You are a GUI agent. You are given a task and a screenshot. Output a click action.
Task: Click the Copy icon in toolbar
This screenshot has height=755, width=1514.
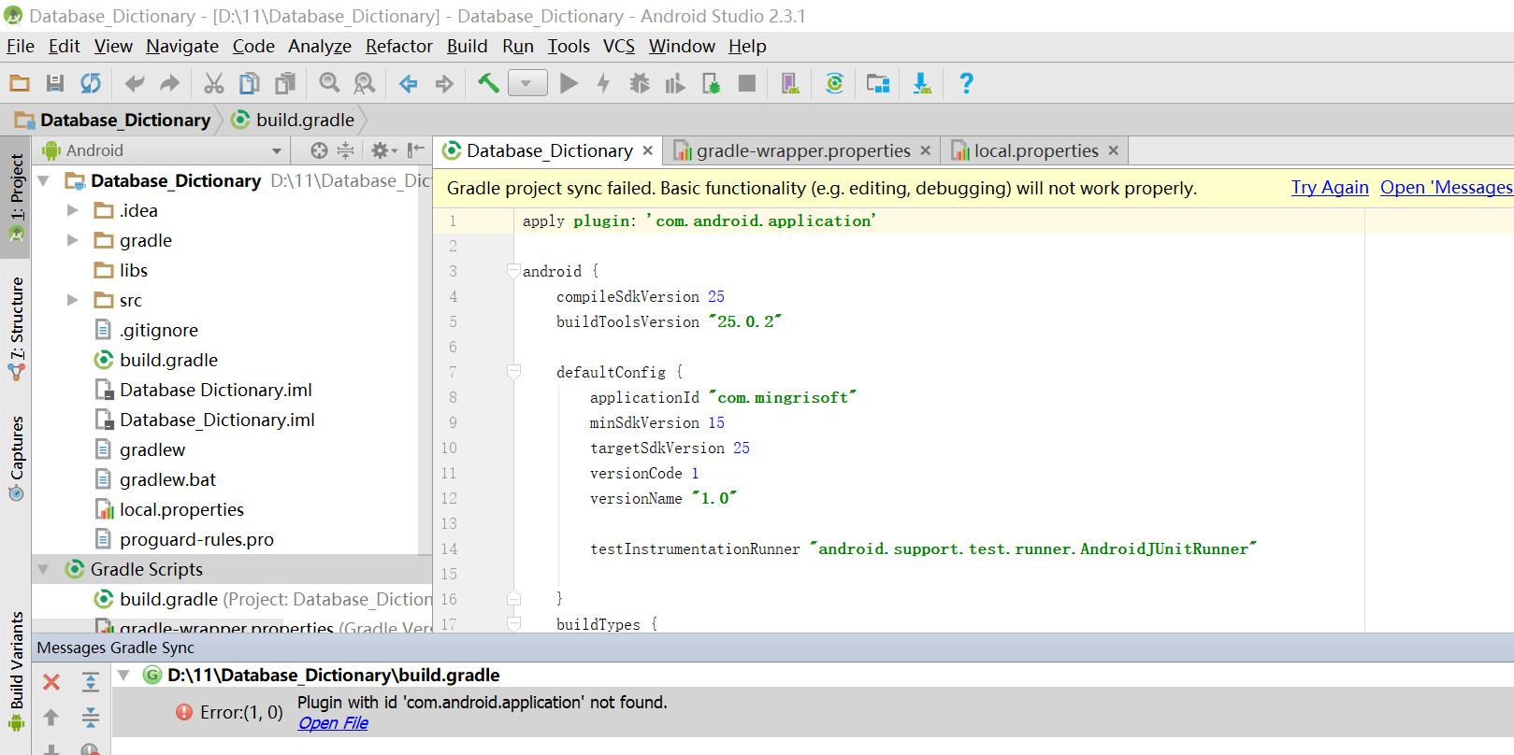pos(250,83)
